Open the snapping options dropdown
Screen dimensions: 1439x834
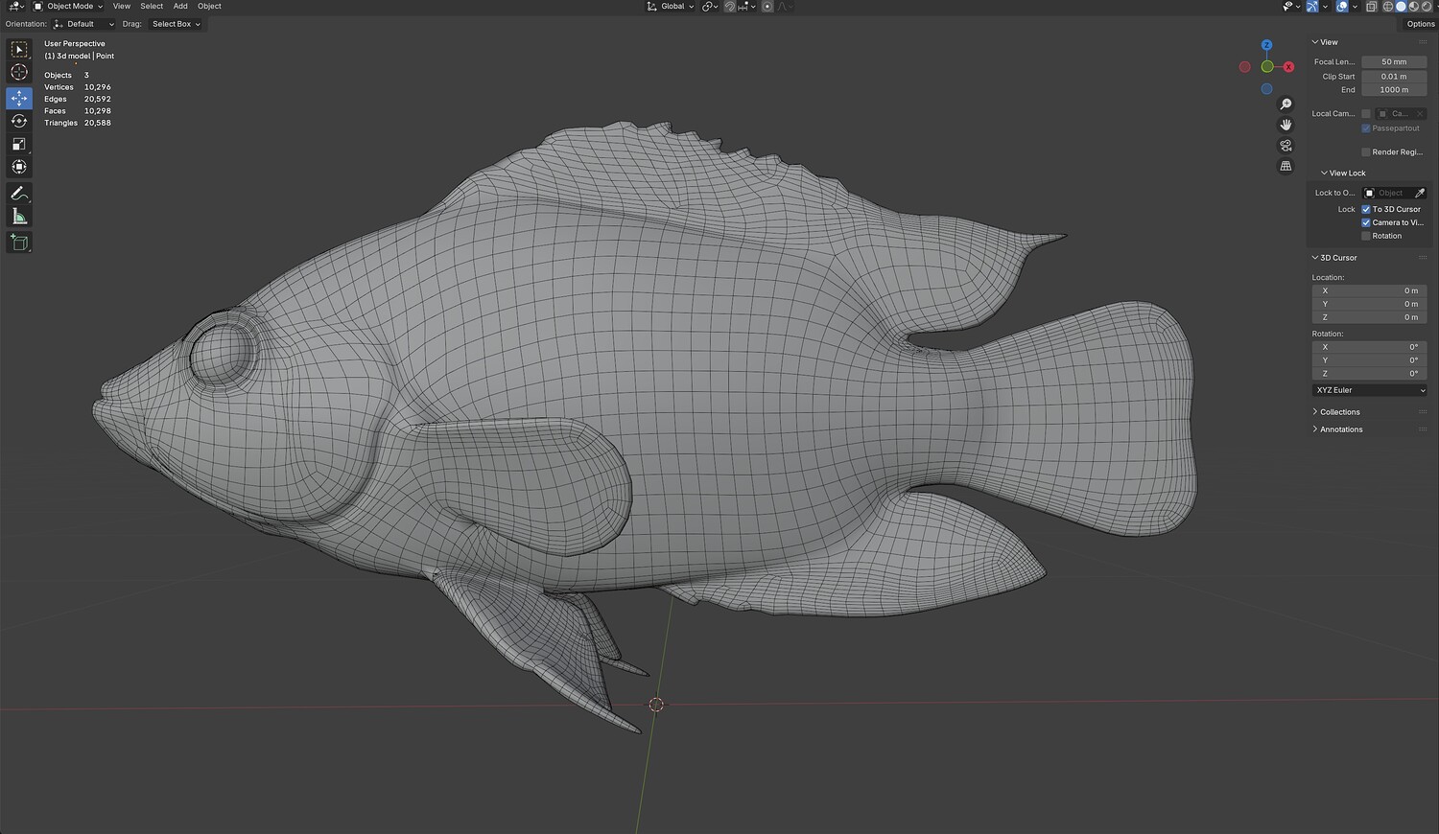(747, 7)
